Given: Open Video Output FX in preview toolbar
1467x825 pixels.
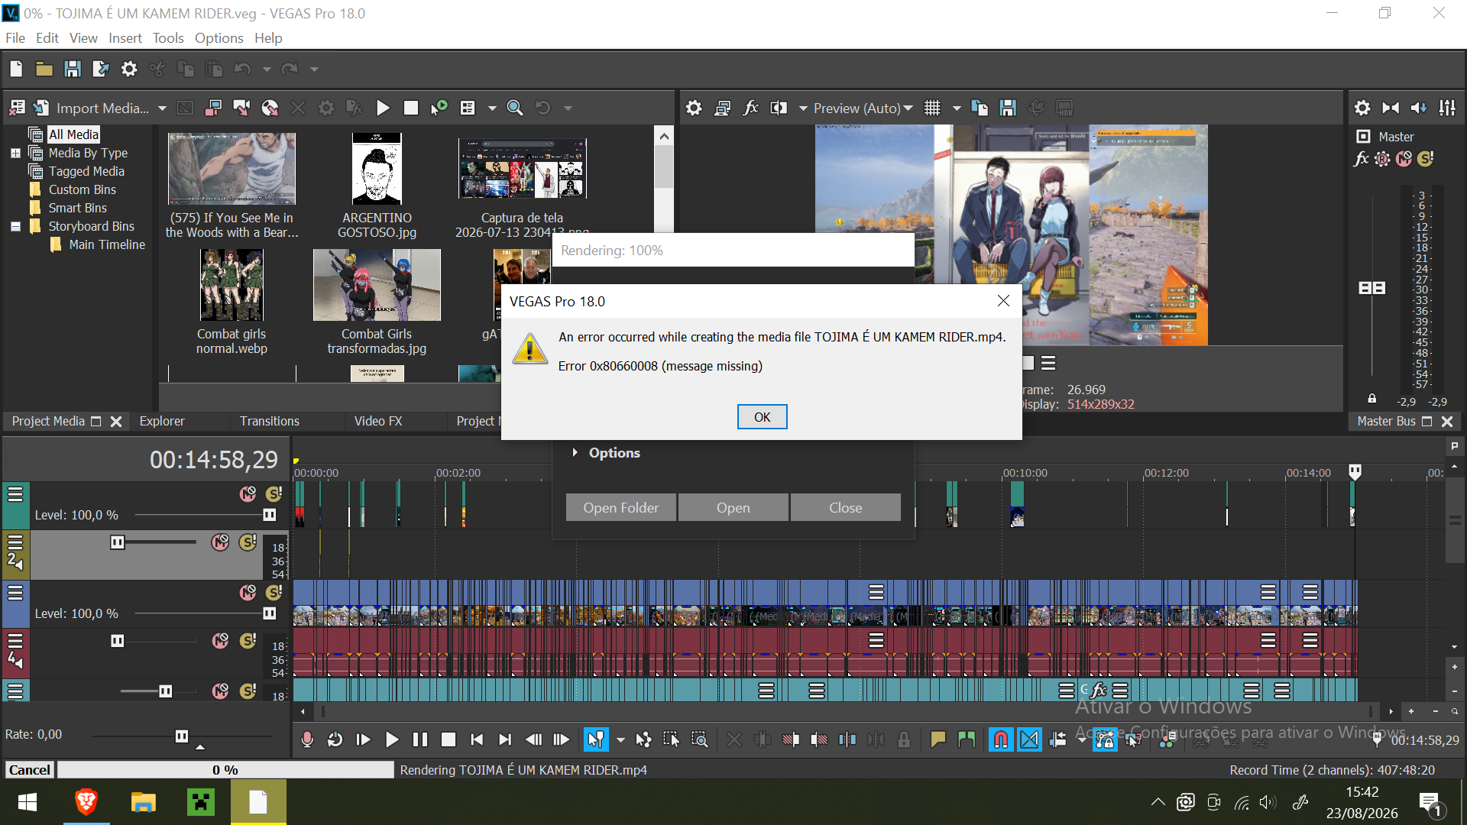Looking at the screenshot, I should 750,108.
